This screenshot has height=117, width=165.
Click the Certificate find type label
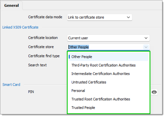pyautogui.click(x=44, y=56)
